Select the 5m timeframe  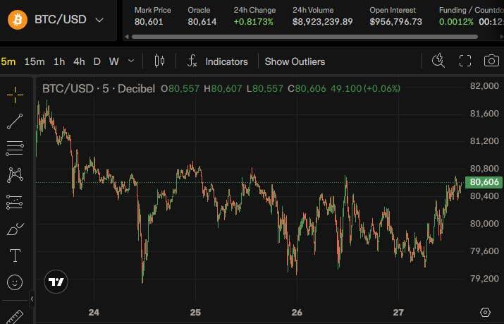pyautogui.click(x=8, y=61)
